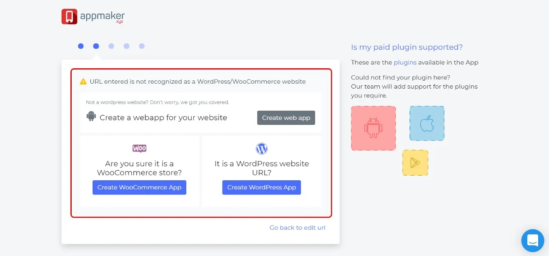Screen dimensions: 549x256
Task: Select the fifth progress step dot
Action: pyautogui.click(x=142, y=46)
